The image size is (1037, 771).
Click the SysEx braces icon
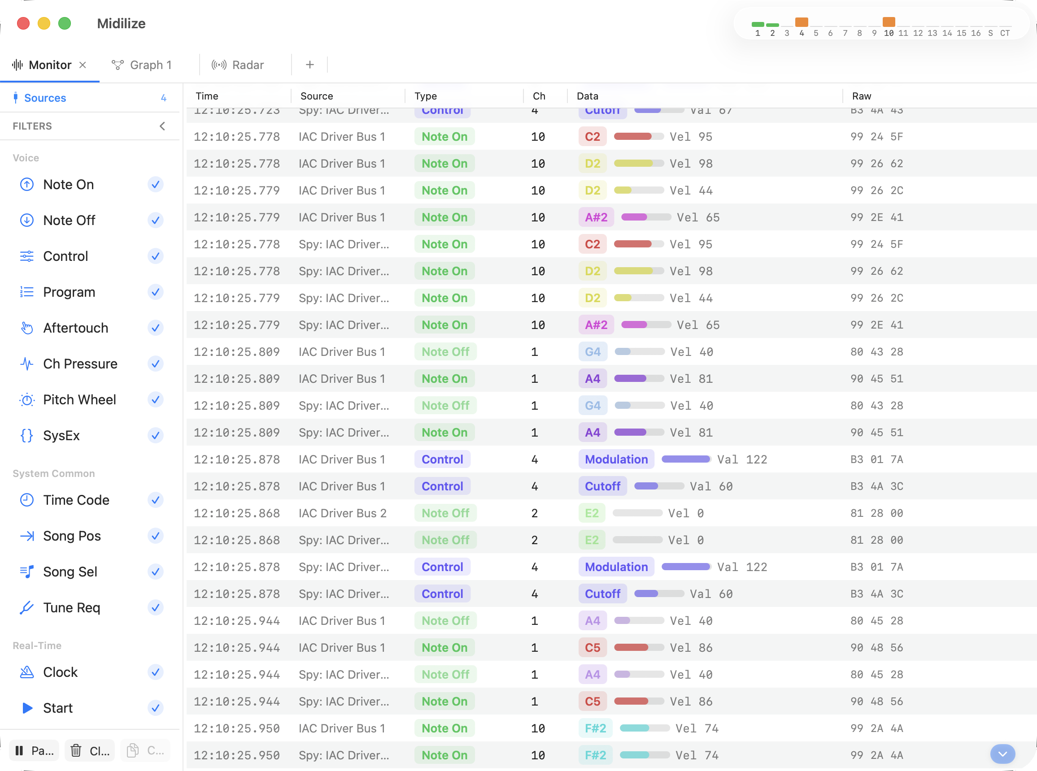(x=26, y=435)
